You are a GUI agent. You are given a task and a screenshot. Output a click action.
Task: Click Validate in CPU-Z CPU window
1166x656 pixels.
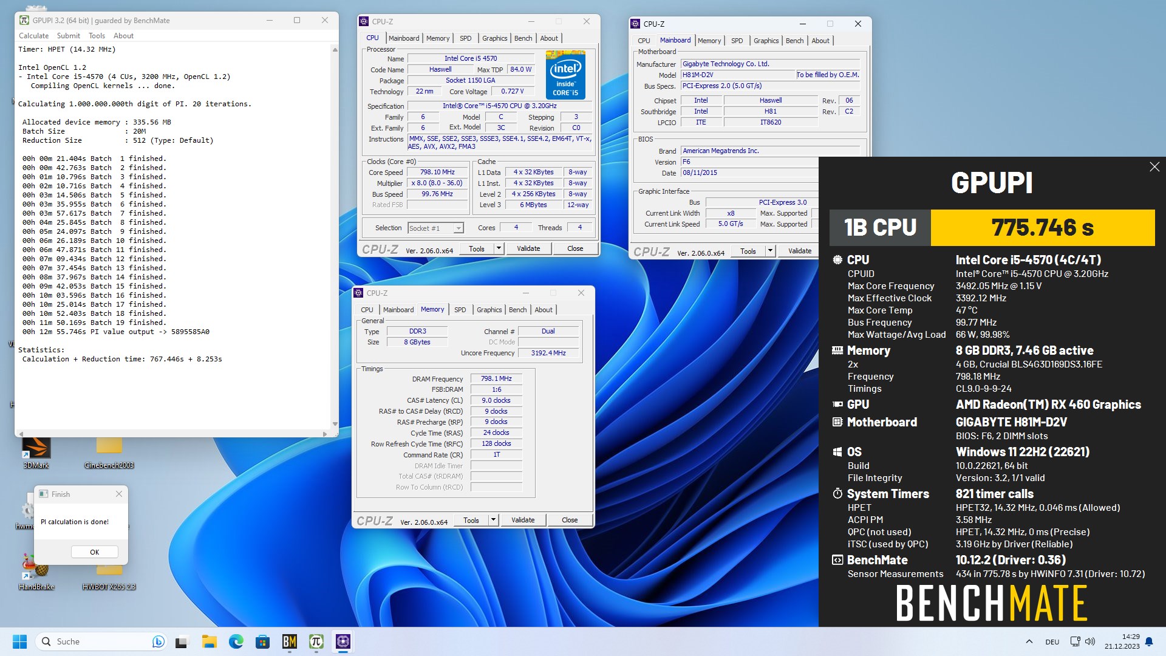pos(528,248)
